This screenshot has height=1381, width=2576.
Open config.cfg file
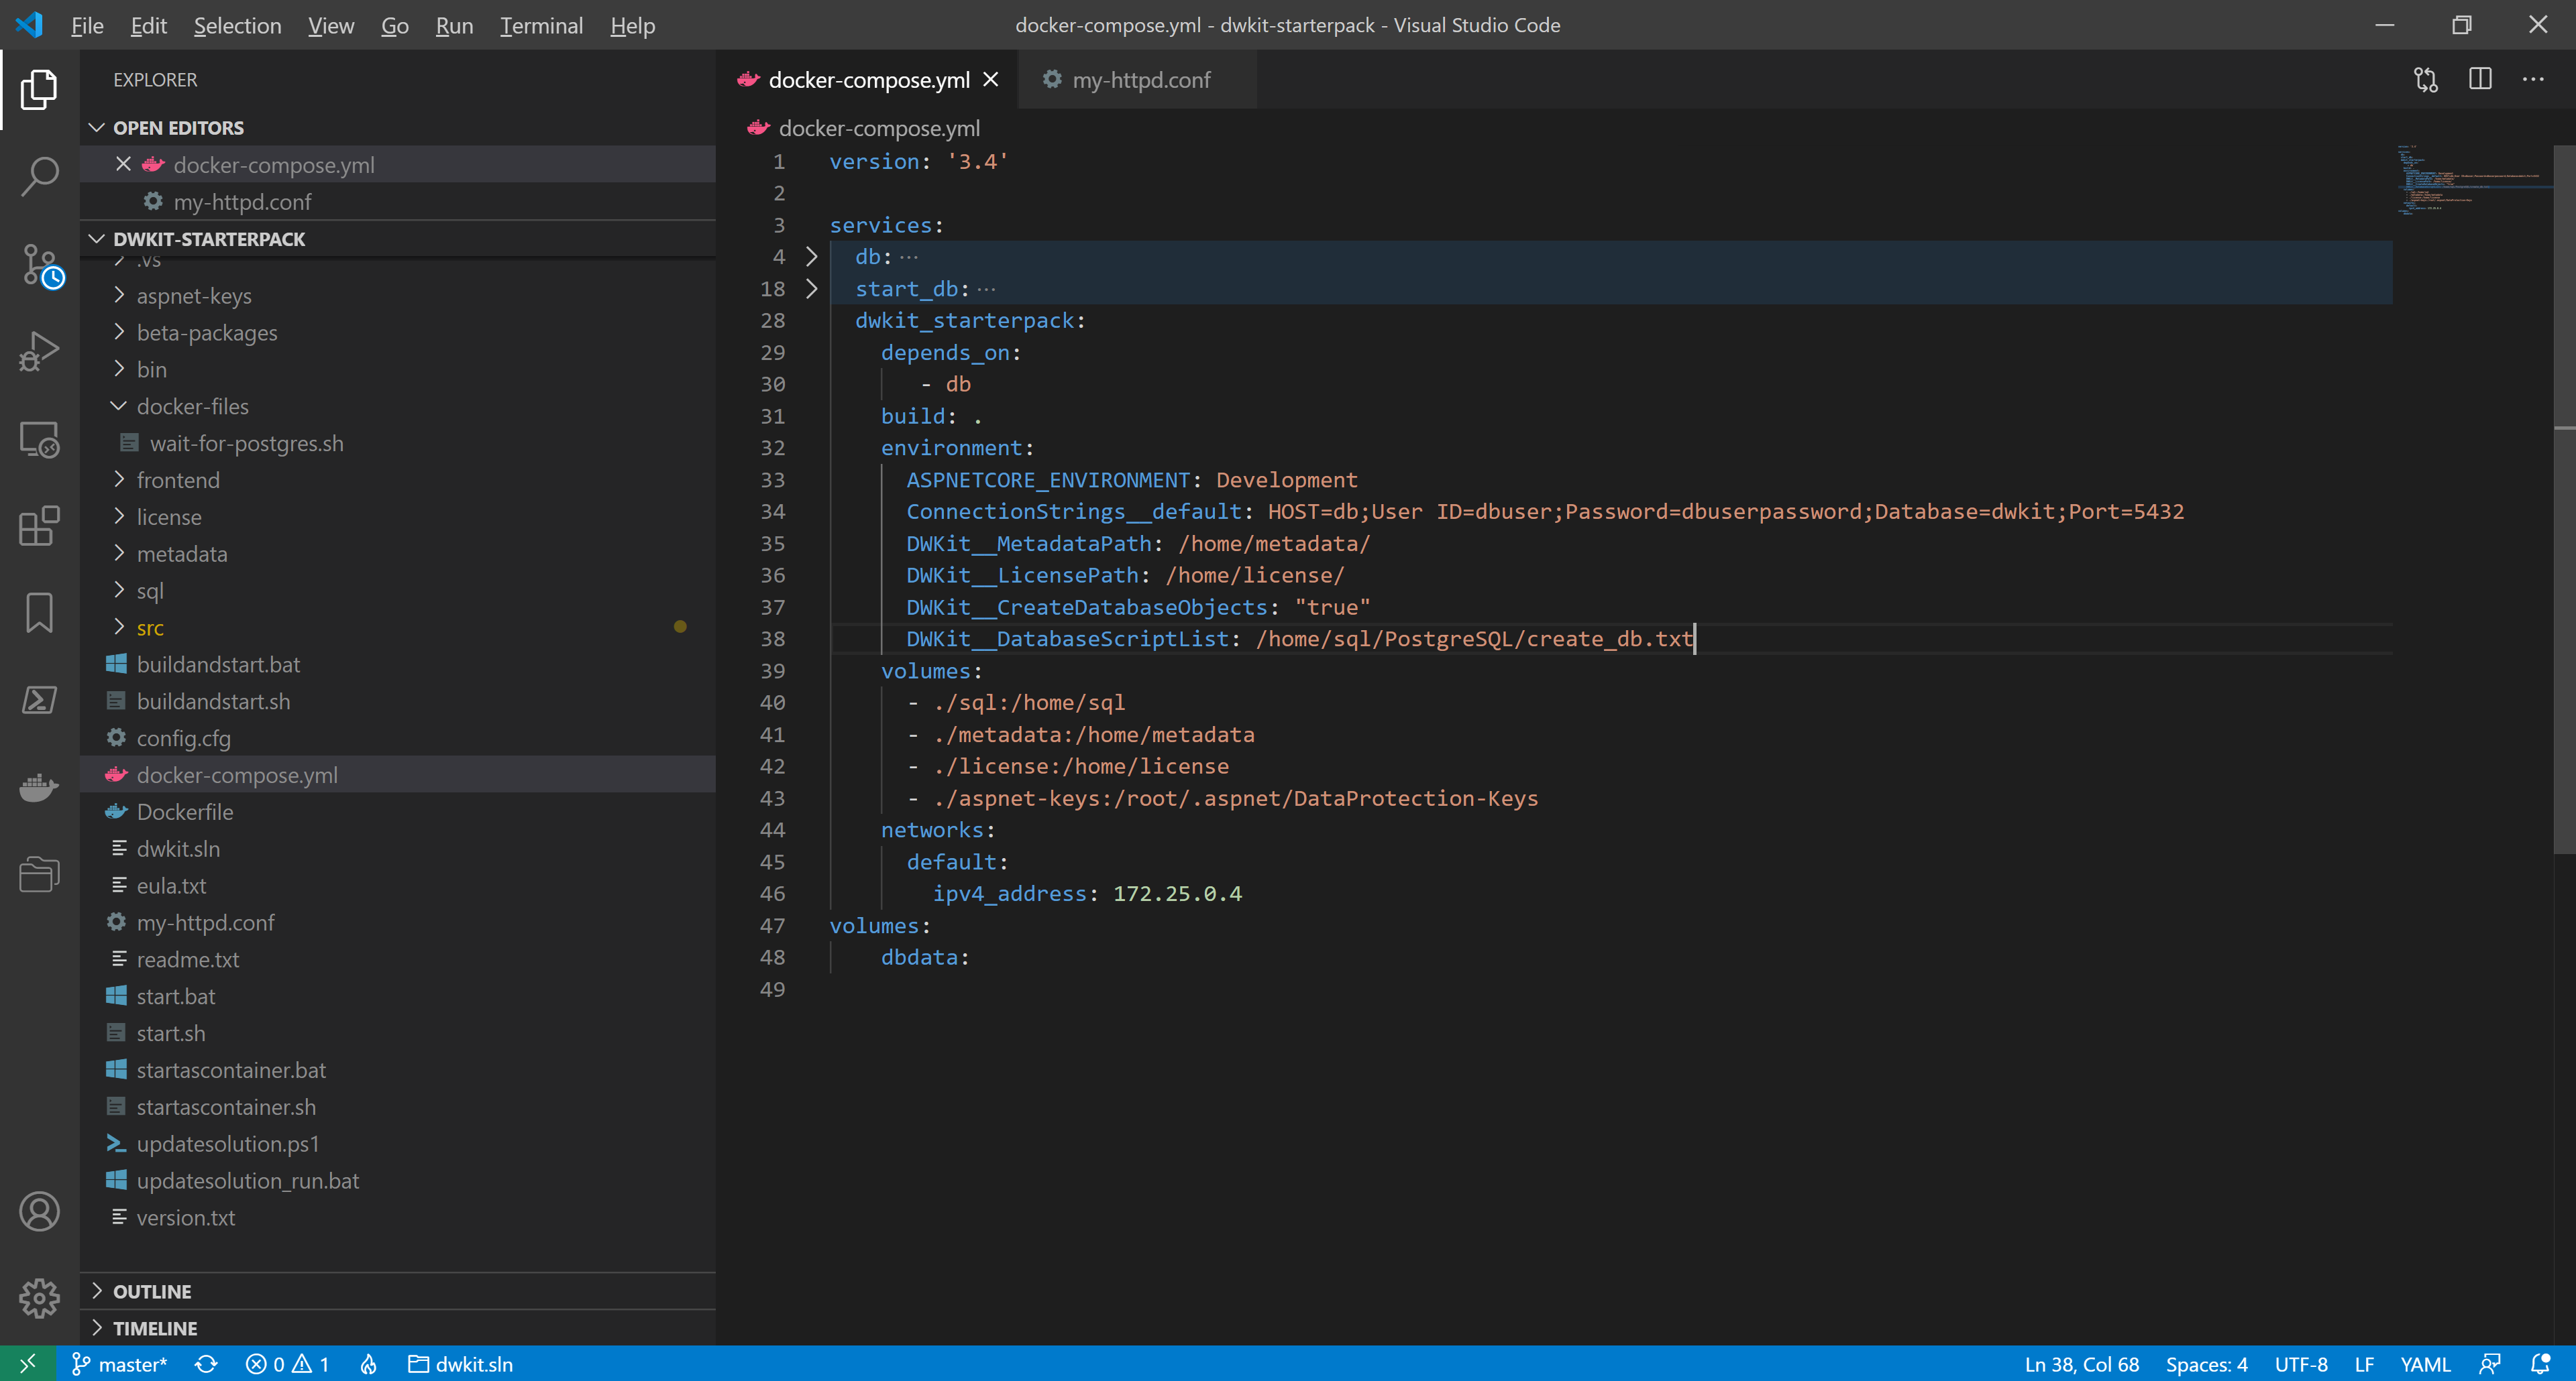pos(398,737)
